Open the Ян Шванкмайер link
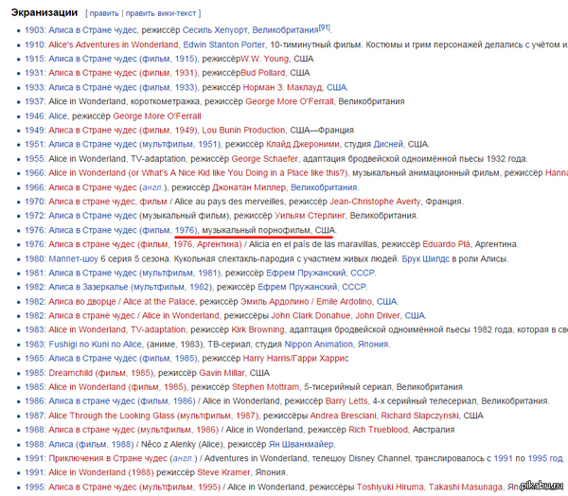 (301, 444)
